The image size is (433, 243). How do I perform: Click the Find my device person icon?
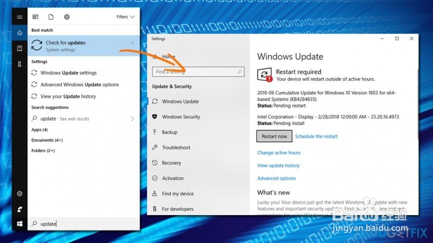click(x=154, y=194)
